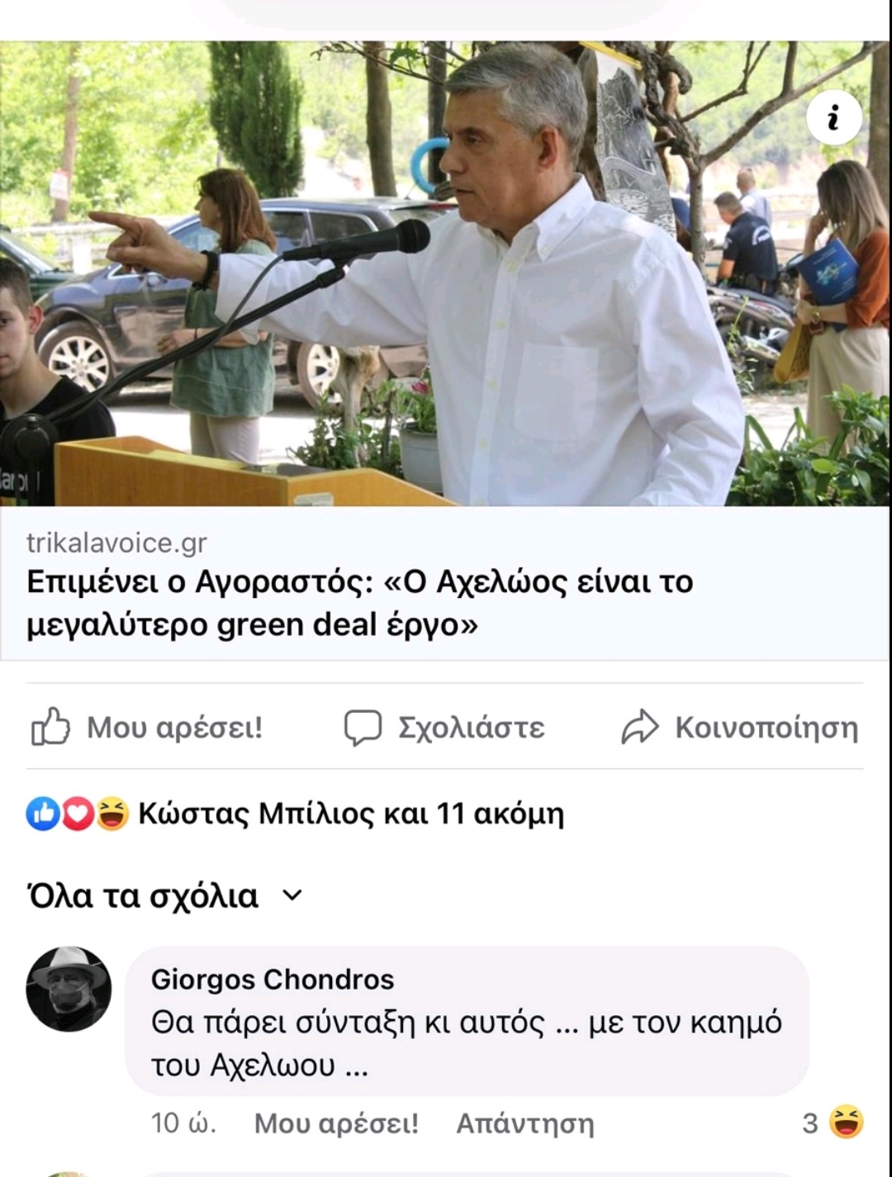Open the red heart reaction icon
This screenshot has height=1177, width=892.
point(78,814)
